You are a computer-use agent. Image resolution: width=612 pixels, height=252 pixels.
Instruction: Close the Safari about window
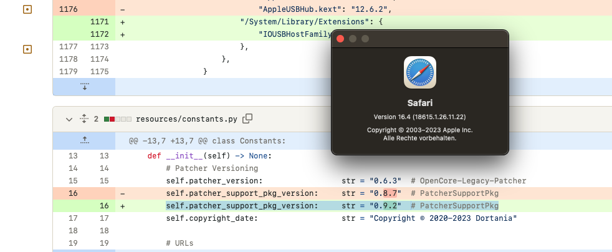(340, 39)
